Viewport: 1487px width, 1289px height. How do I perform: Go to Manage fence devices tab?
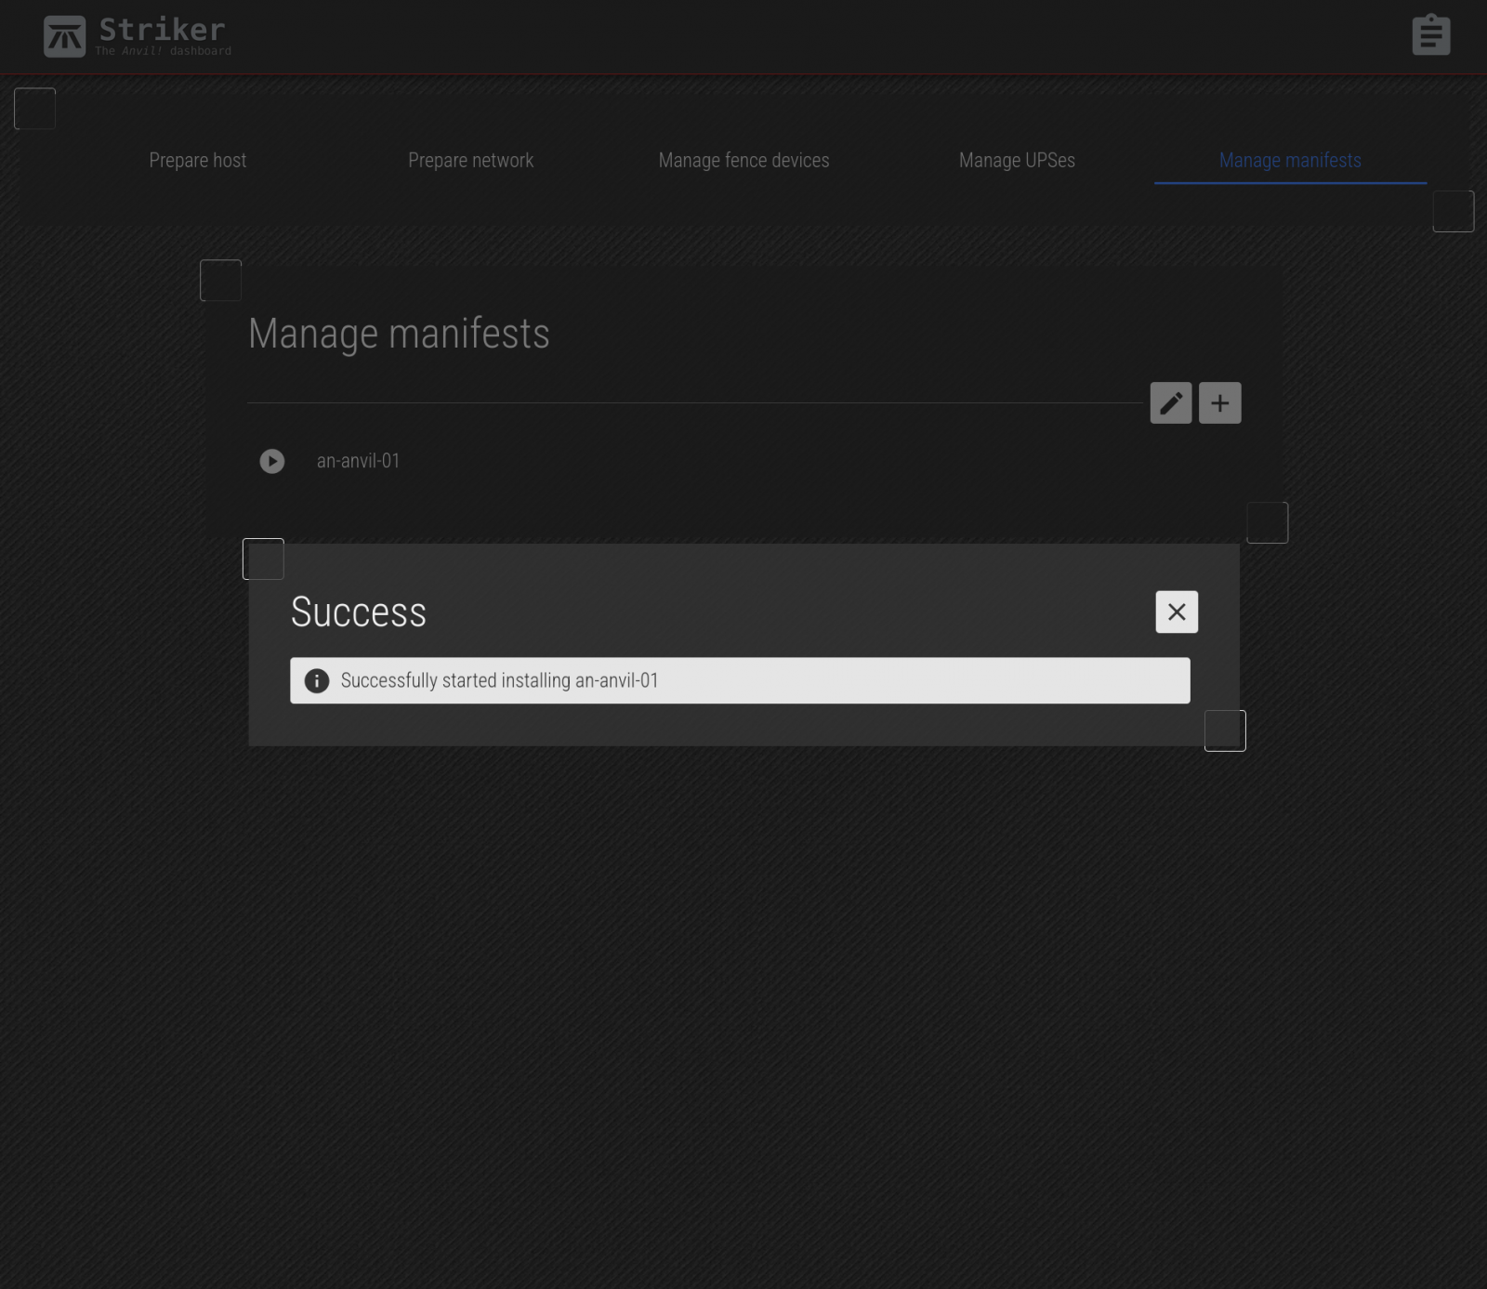click(x=743, y=161)
